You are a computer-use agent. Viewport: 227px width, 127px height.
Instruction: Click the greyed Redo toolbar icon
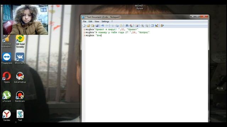(x=107, y=26)
